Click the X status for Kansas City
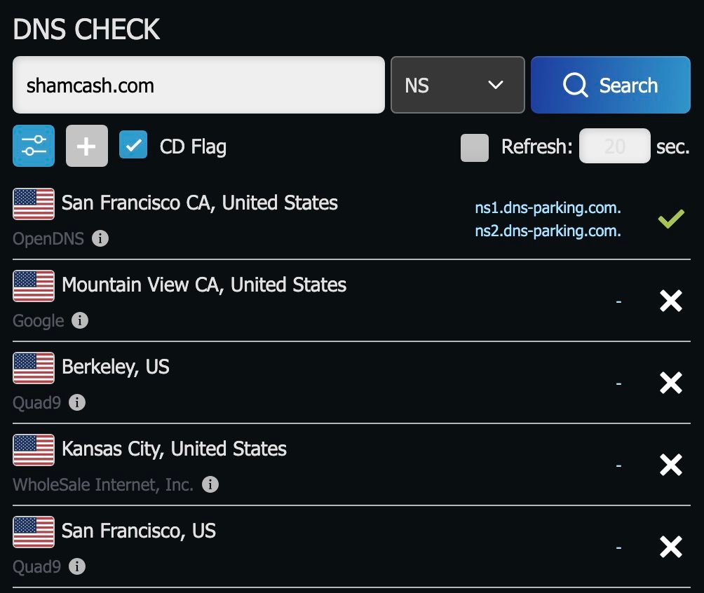Screen dimensions: 704x593 coord(671,465)
